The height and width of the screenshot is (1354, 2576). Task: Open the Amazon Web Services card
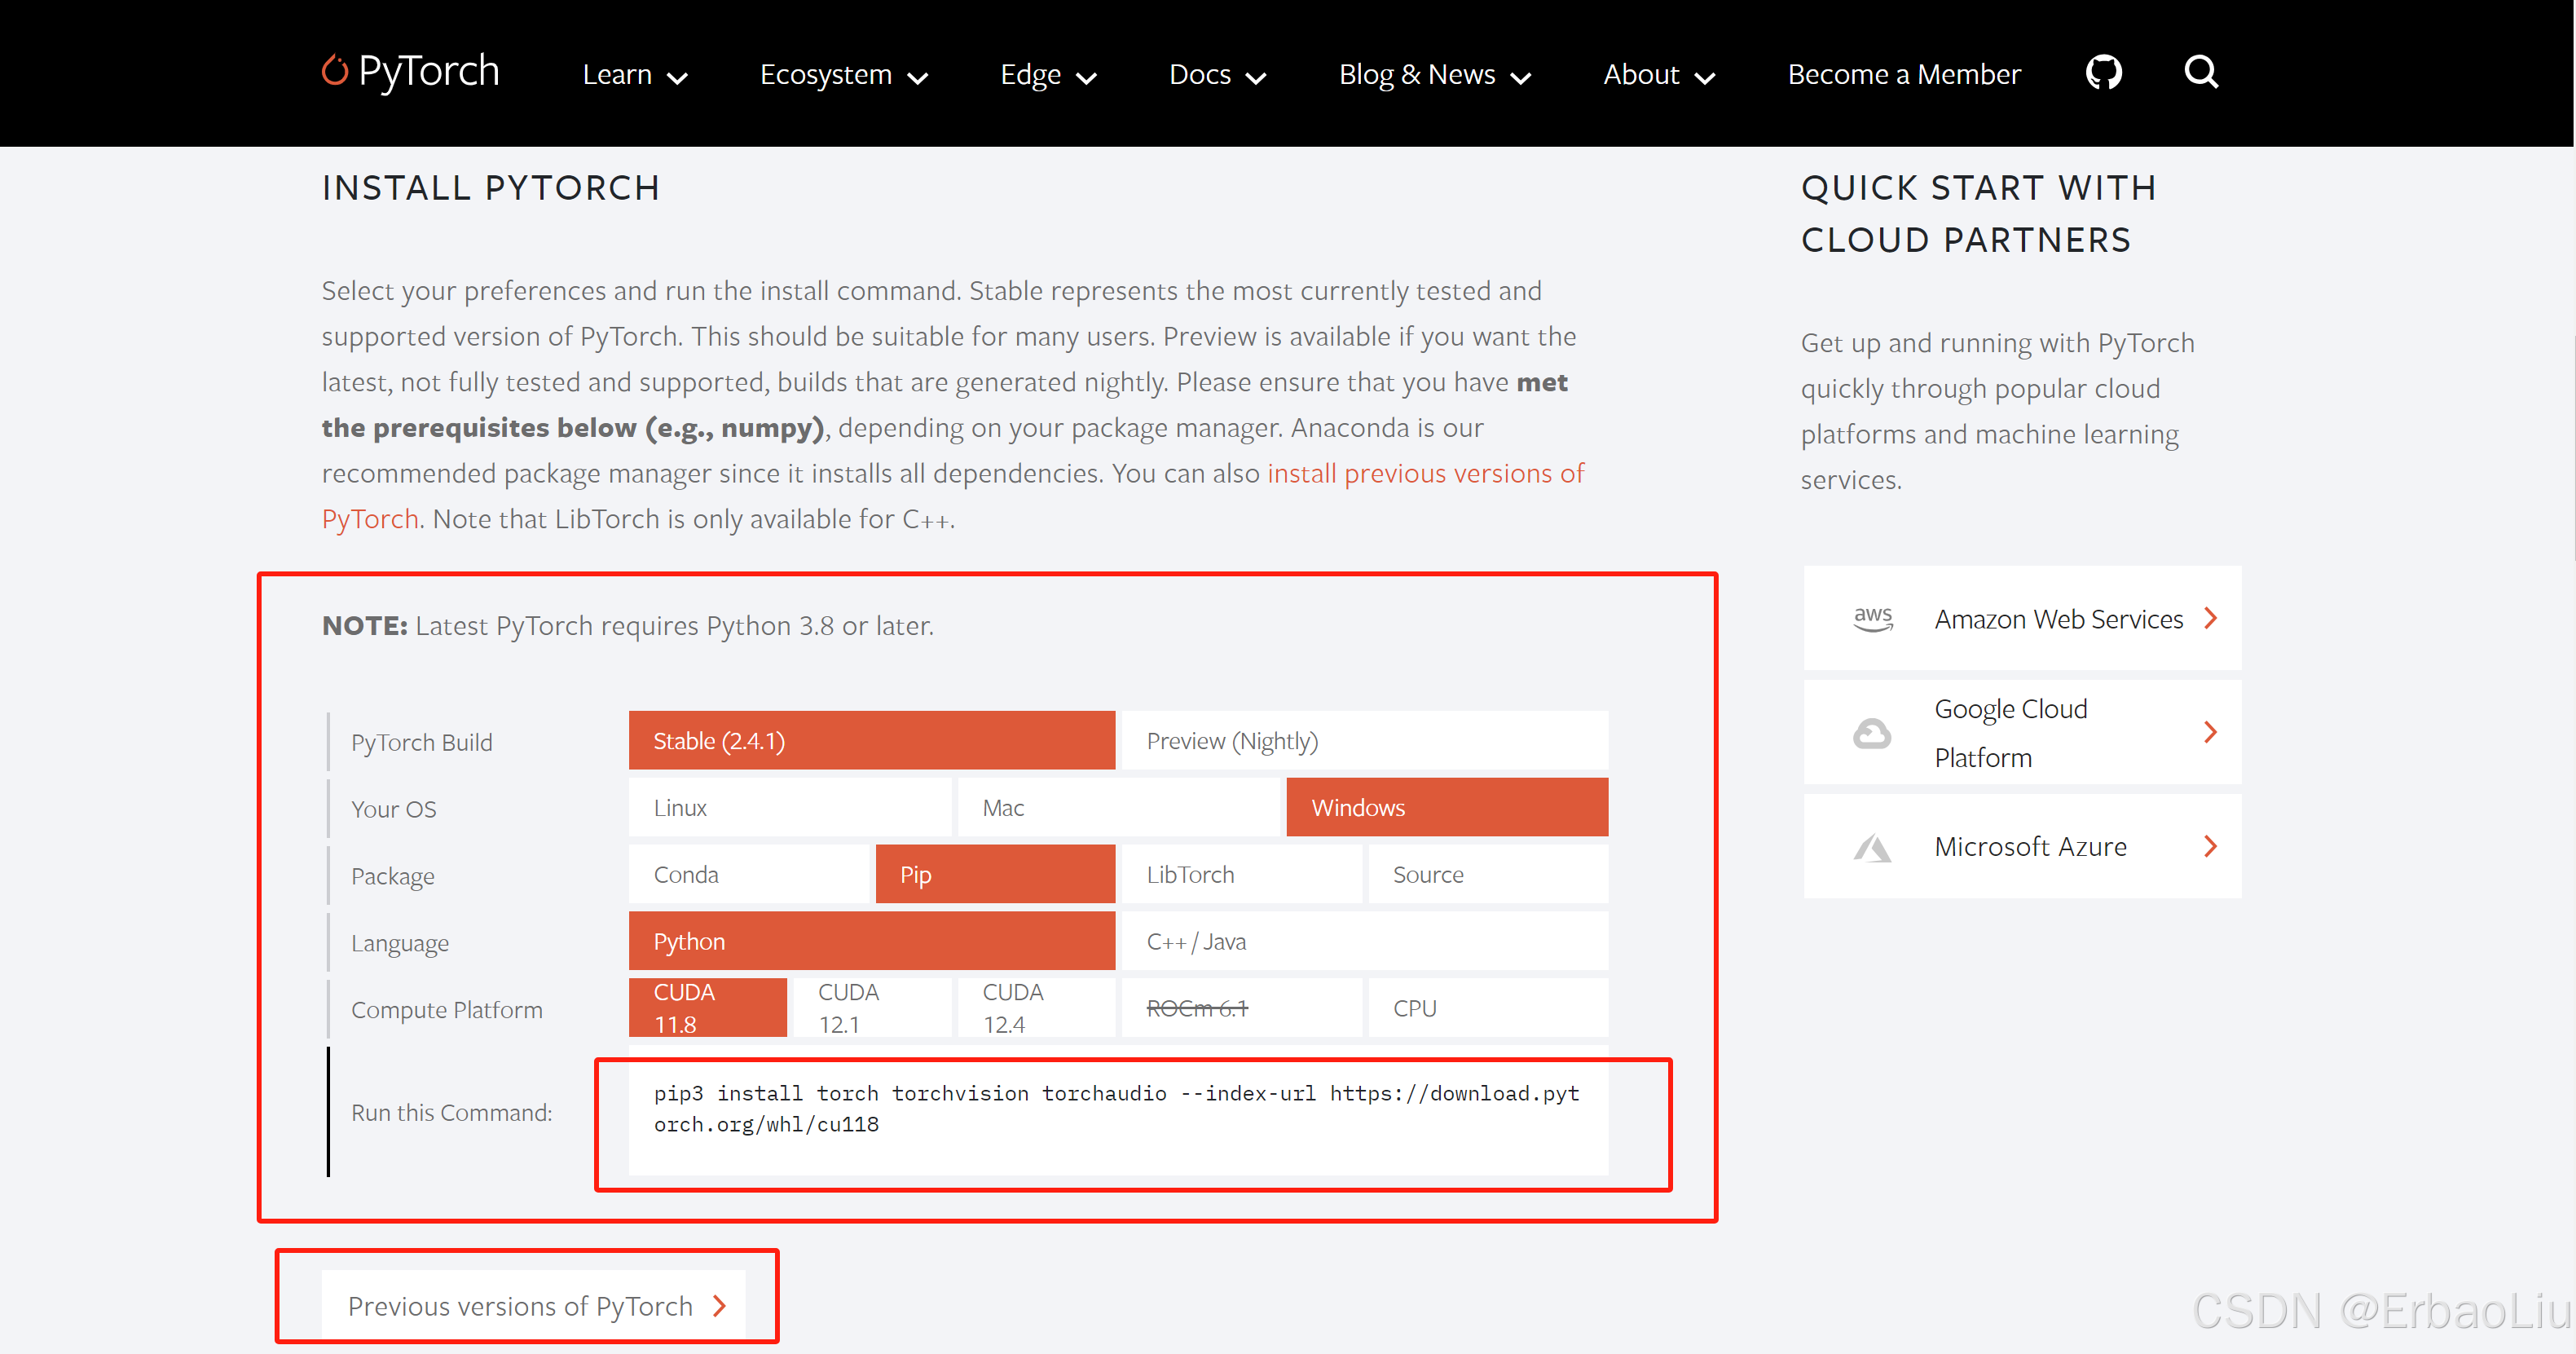point(2022,619)
